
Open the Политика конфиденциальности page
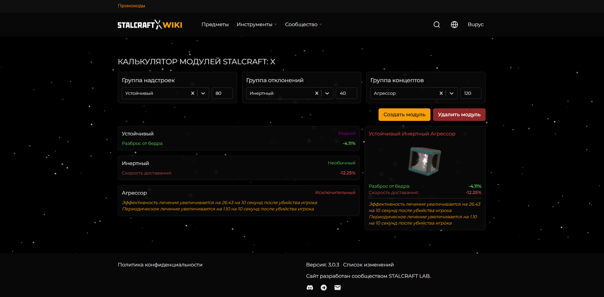tap(160, 265)
